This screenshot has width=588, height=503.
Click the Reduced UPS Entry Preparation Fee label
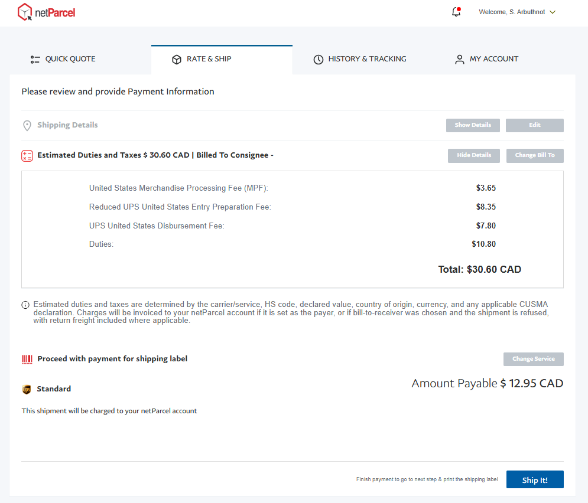tap(180, 207)
